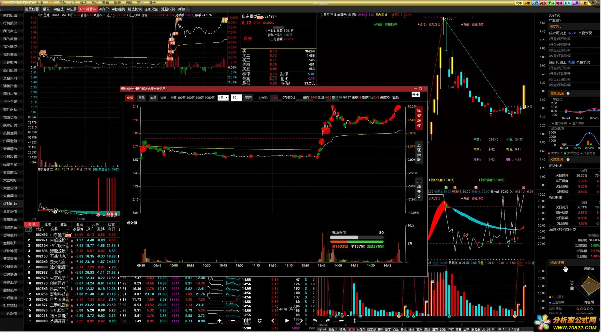Open 资金流向 in left sidebar
Viewport: 602px width, 333px height.
pos(10,78)
